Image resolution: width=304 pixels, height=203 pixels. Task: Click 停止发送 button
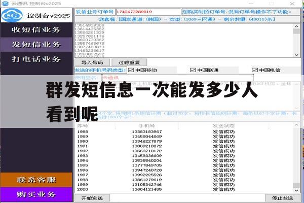click(x=283, y=198)
